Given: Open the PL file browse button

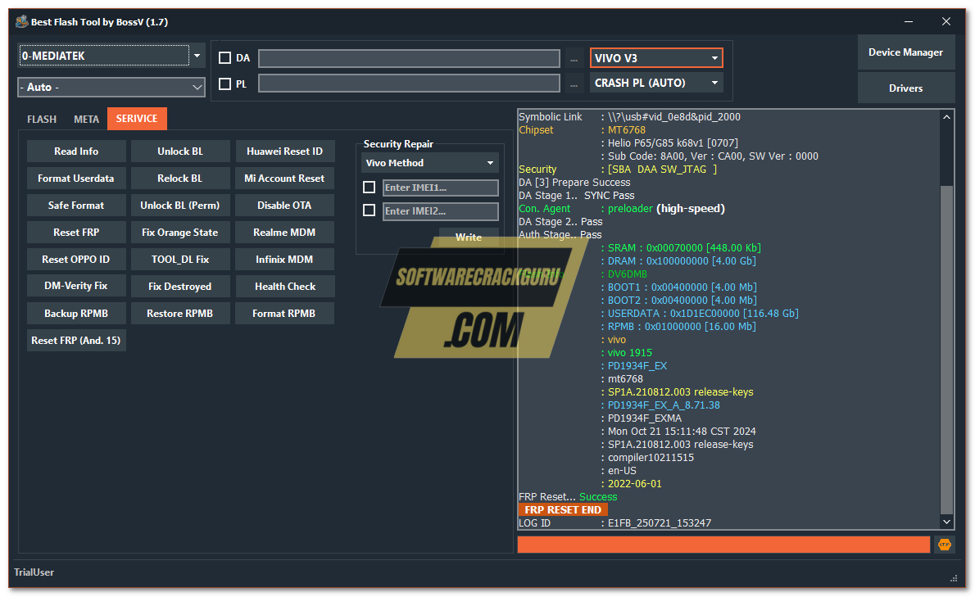Looking at the screenshot, I should [x=574, y=84].
